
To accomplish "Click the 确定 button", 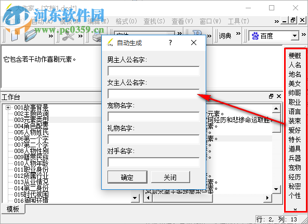I will click(127, 177).
